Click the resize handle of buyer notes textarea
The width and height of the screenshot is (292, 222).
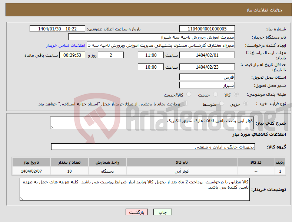(21, 199)
